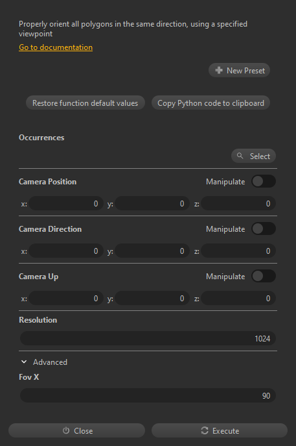Click Camera Up z input field
Image resolution: width=296 pixels, height=446 pixels.
(238, 298)
